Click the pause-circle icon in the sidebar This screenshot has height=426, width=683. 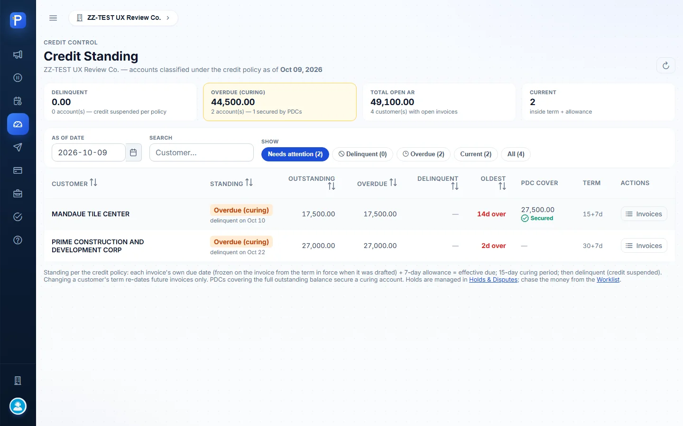tap(18, 78)
